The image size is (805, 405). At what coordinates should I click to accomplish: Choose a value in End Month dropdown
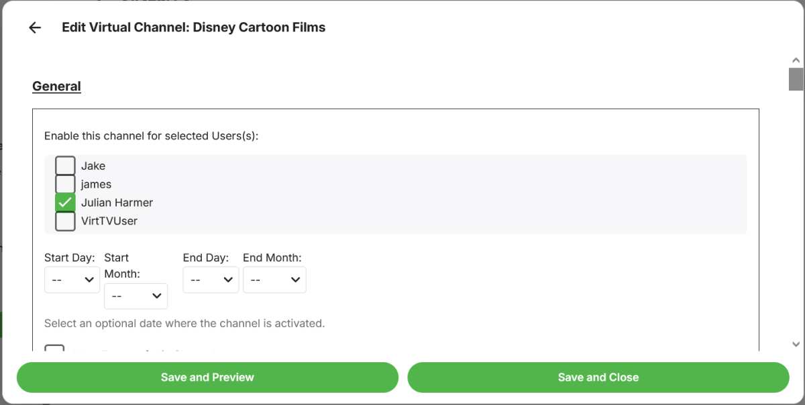274,280
